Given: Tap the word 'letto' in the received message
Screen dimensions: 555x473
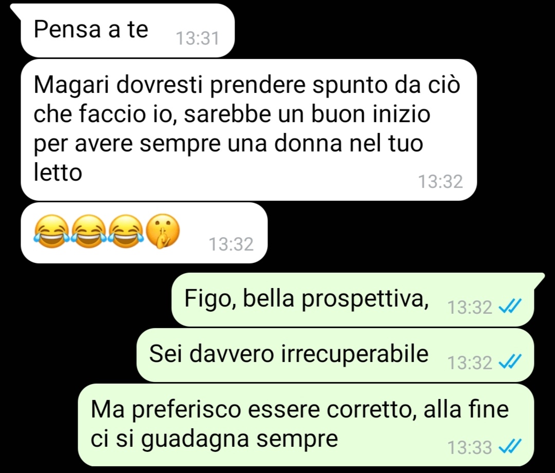Looking at the screenshot, I should 58,173.
